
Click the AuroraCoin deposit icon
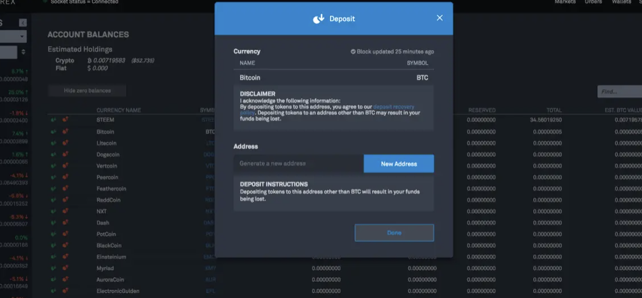(53, 280)
